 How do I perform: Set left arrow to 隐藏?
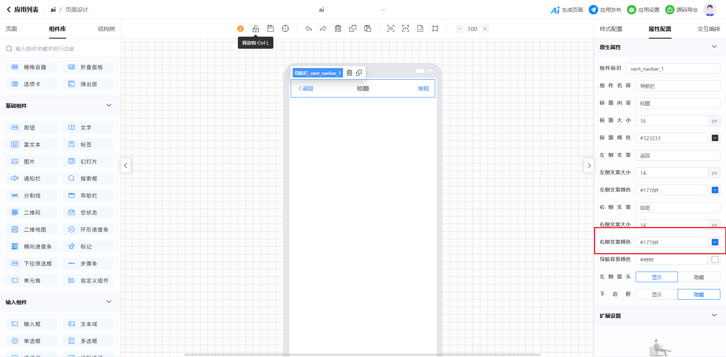(699, 277)
